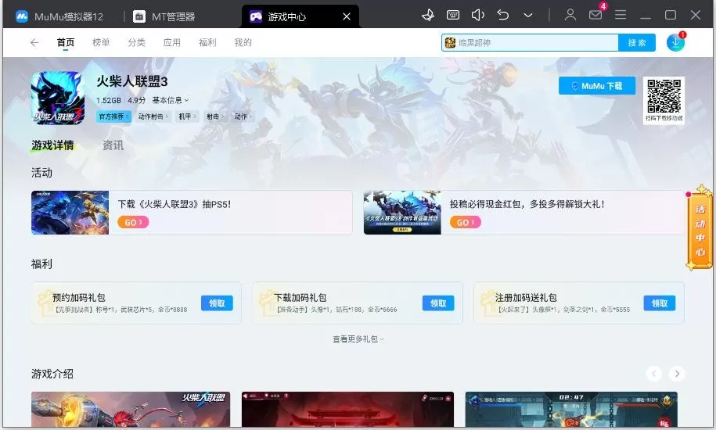The width and height of the screenshot is (716, 430).
Task: Click the 投稿 activity banner thumbnail
Action: (402, 213)
